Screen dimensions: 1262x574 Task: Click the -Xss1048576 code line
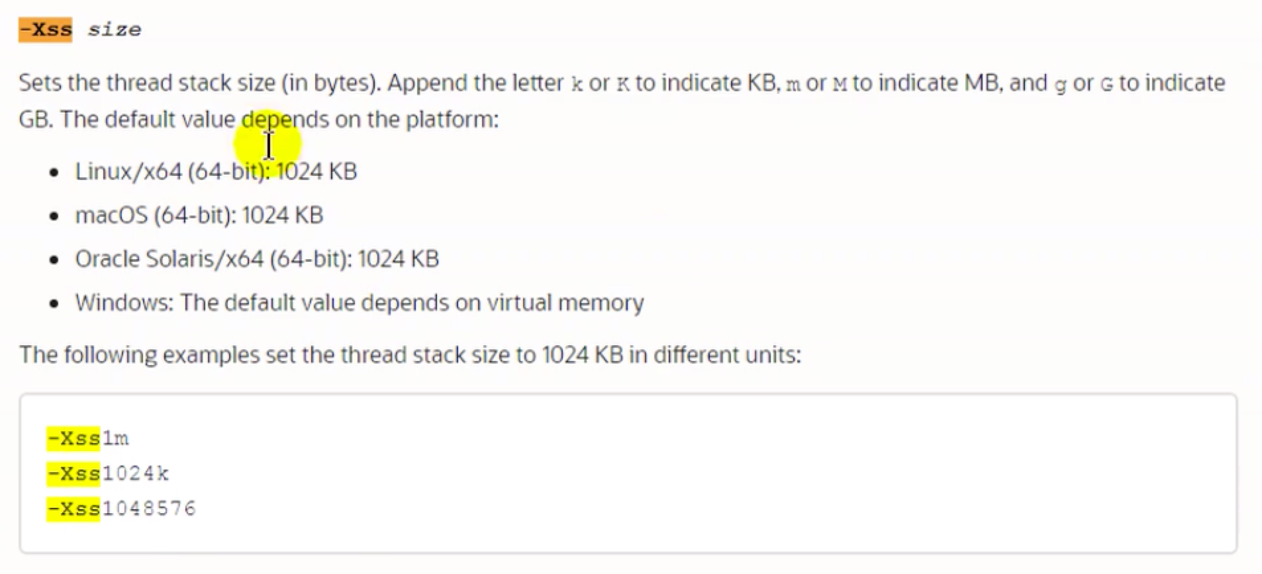(122, 509)
